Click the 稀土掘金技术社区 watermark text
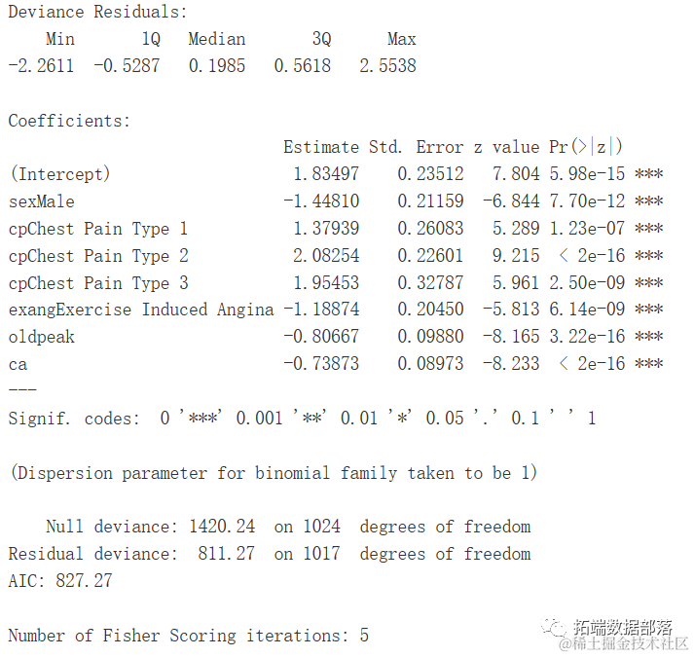694x657 pixels. [623, 643]
